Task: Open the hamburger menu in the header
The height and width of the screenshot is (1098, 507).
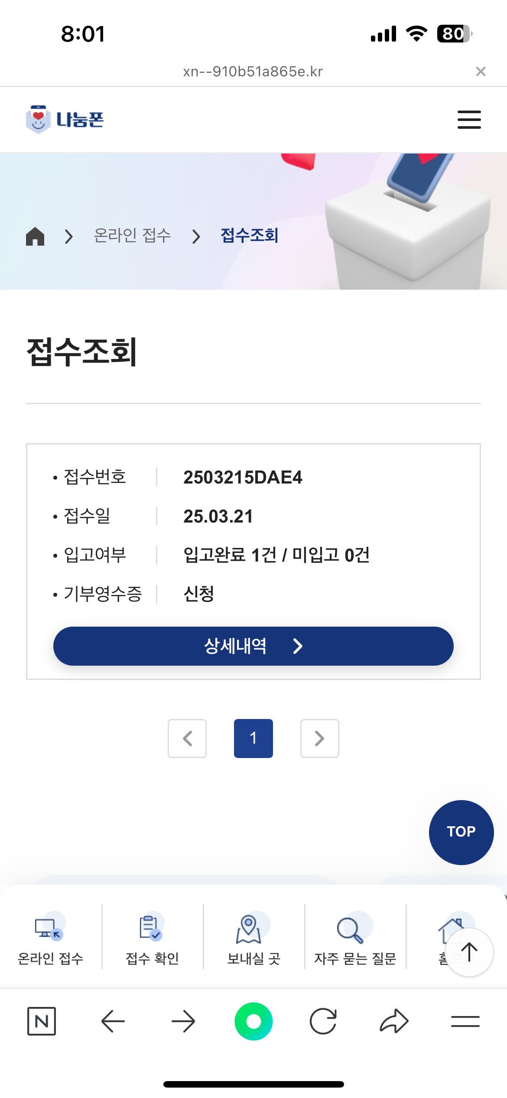Action: 469,120
